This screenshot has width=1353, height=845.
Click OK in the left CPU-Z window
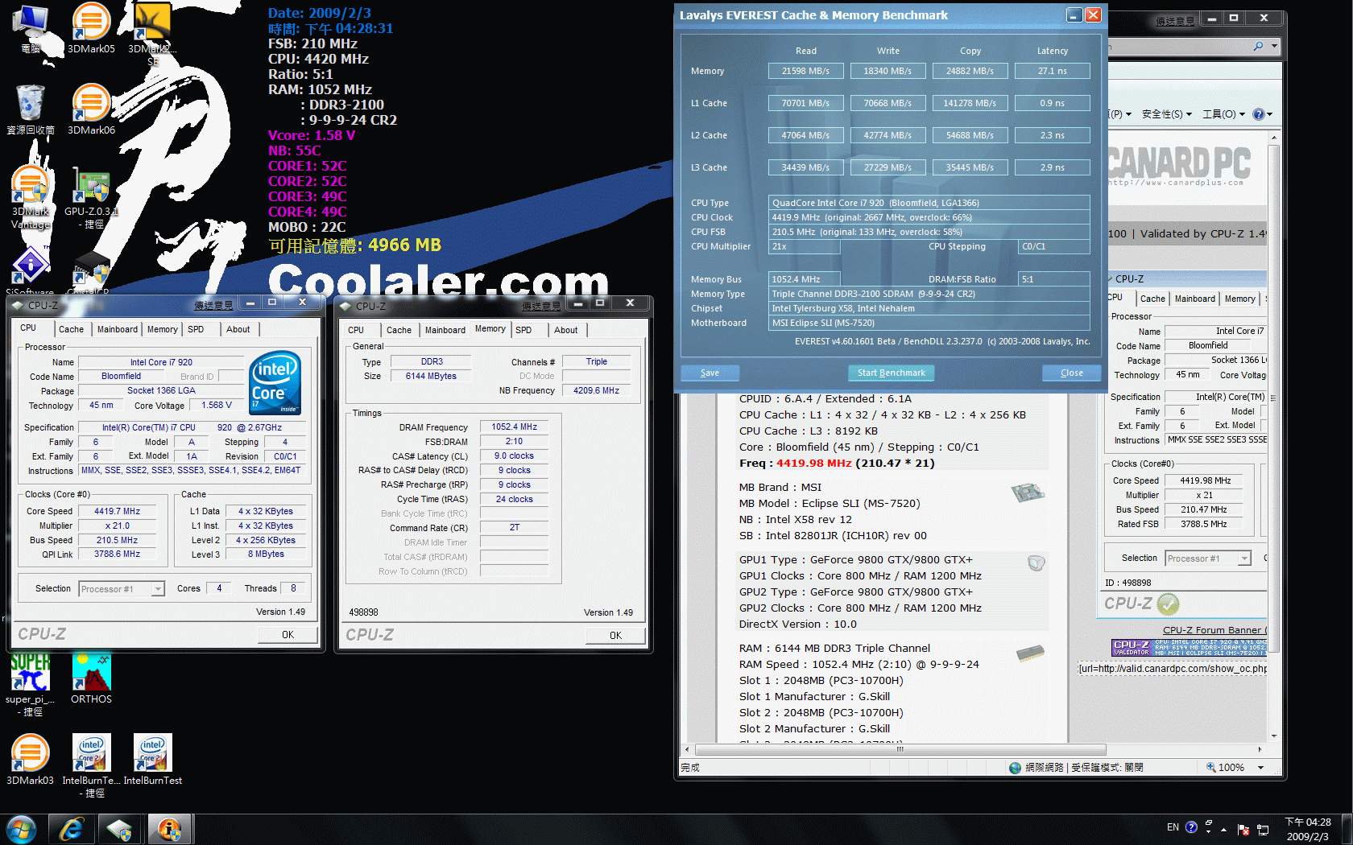click(288, 635)
